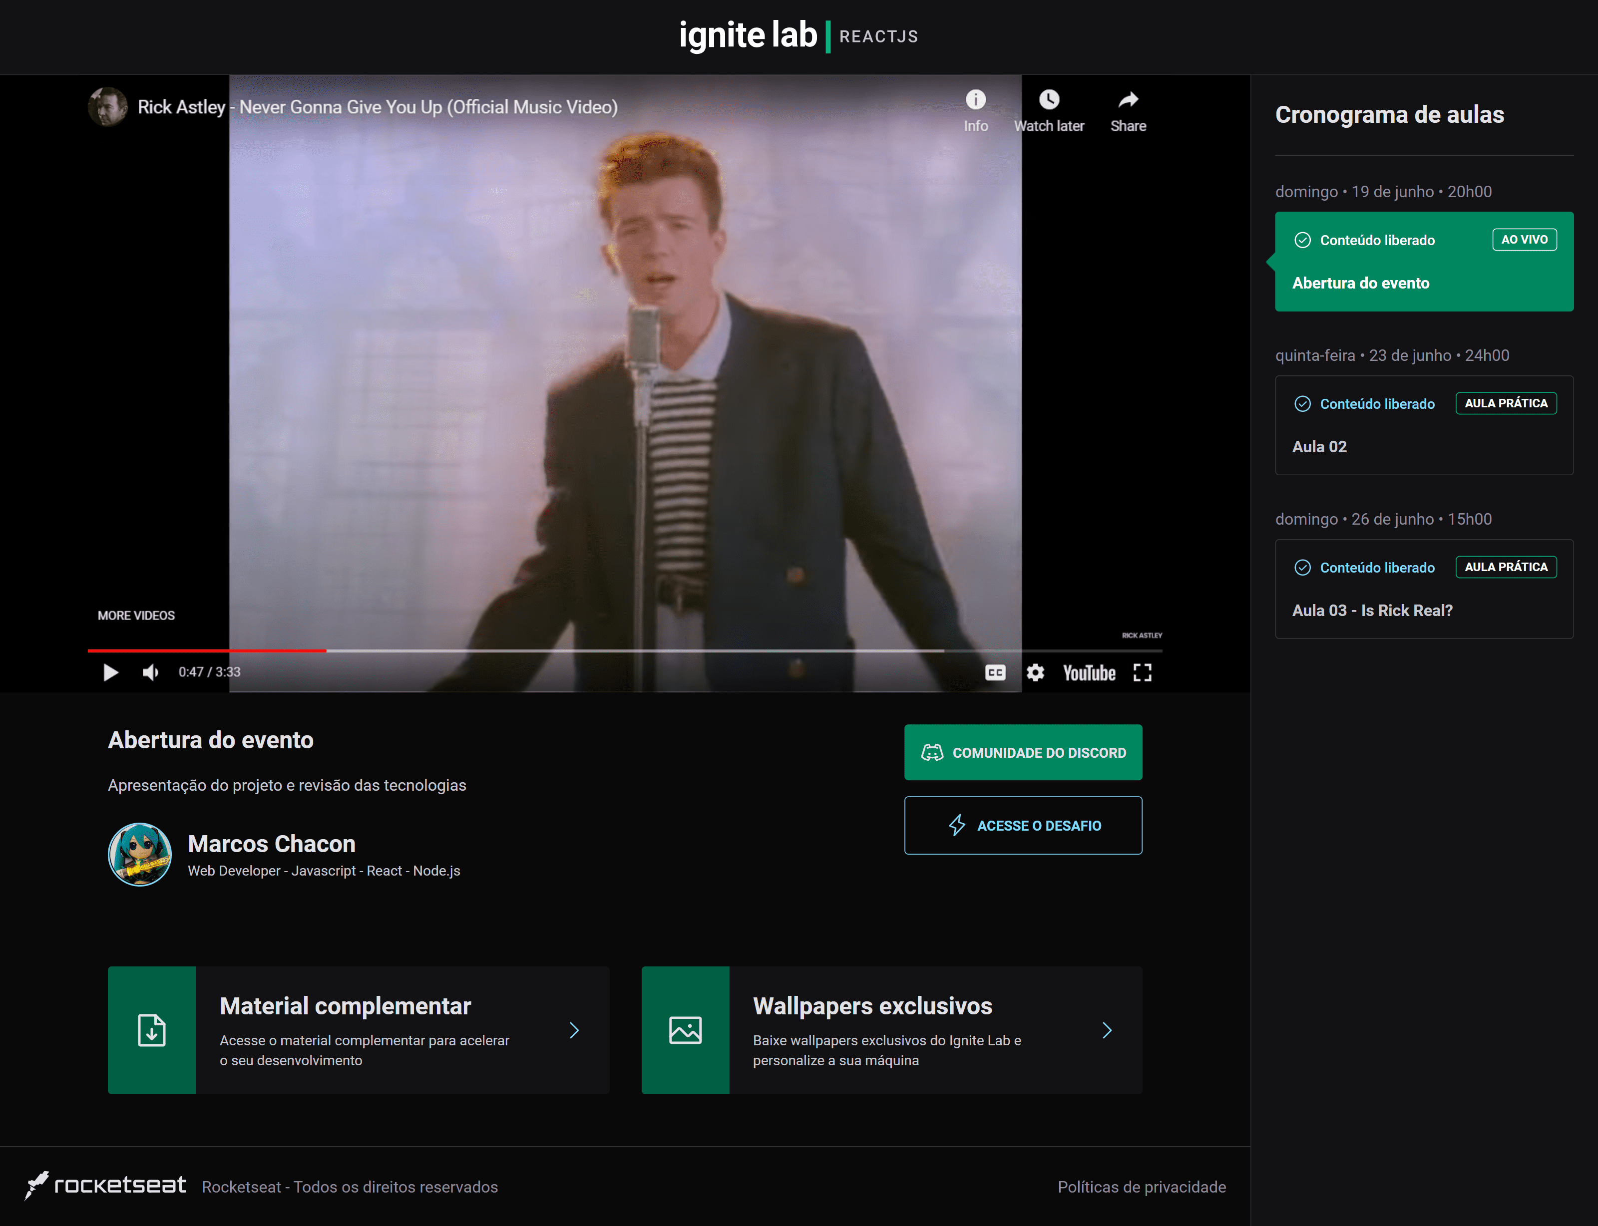Select the download icon on Material complementar

[151, 1030]
